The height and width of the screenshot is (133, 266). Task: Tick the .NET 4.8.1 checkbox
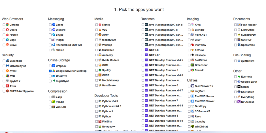143,55
